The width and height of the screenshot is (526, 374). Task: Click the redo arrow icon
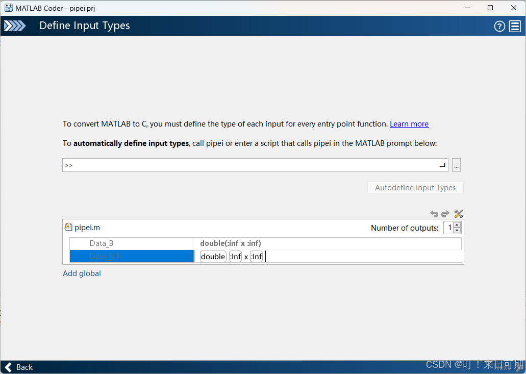445,214
